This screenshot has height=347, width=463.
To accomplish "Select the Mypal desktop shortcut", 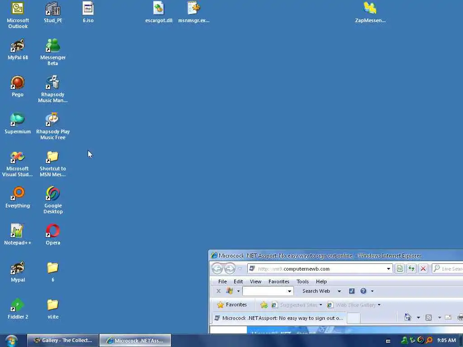I will (18, 272).
